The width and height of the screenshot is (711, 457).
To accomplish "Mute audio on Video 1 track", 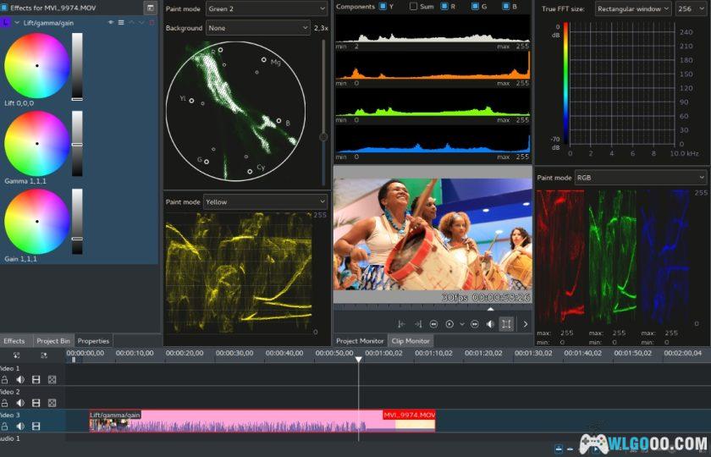I will 20,380.
